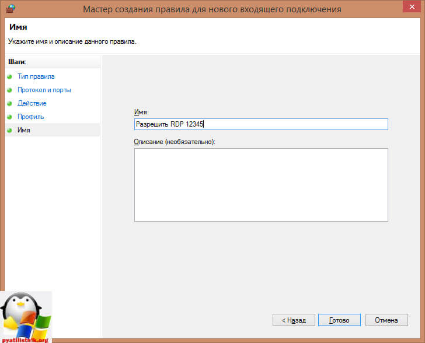Image resolution: width=425 pixels, height=343 pixels.
Task: Click green bullet beside the Имя step
Action: (9, 131)
